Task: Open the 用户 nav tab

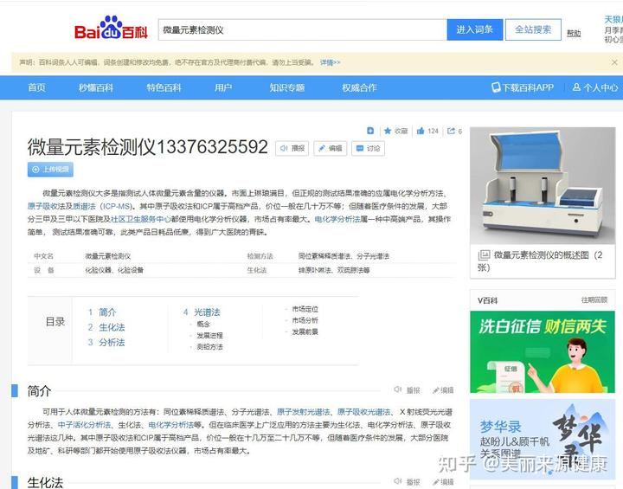Action: click(x=223, y=87)
